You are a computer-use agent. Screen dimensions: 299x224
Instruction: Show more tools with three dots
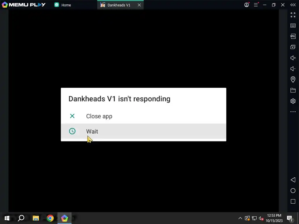293,112
